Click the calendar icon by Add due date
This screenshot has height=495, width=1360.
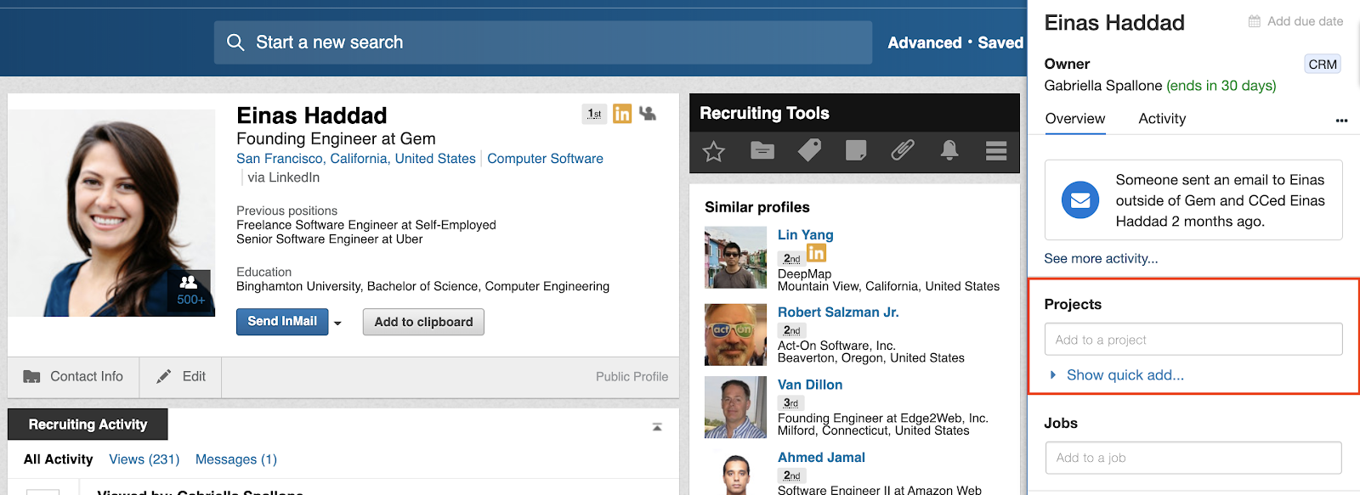click(x=1255, y=21)
